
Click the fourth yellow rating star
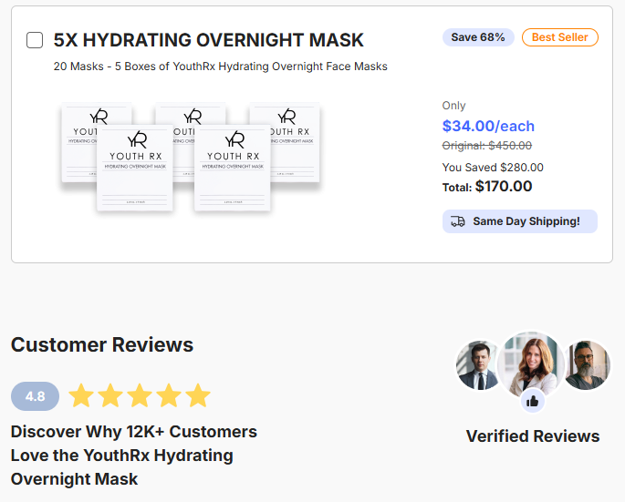coord(169,395)
